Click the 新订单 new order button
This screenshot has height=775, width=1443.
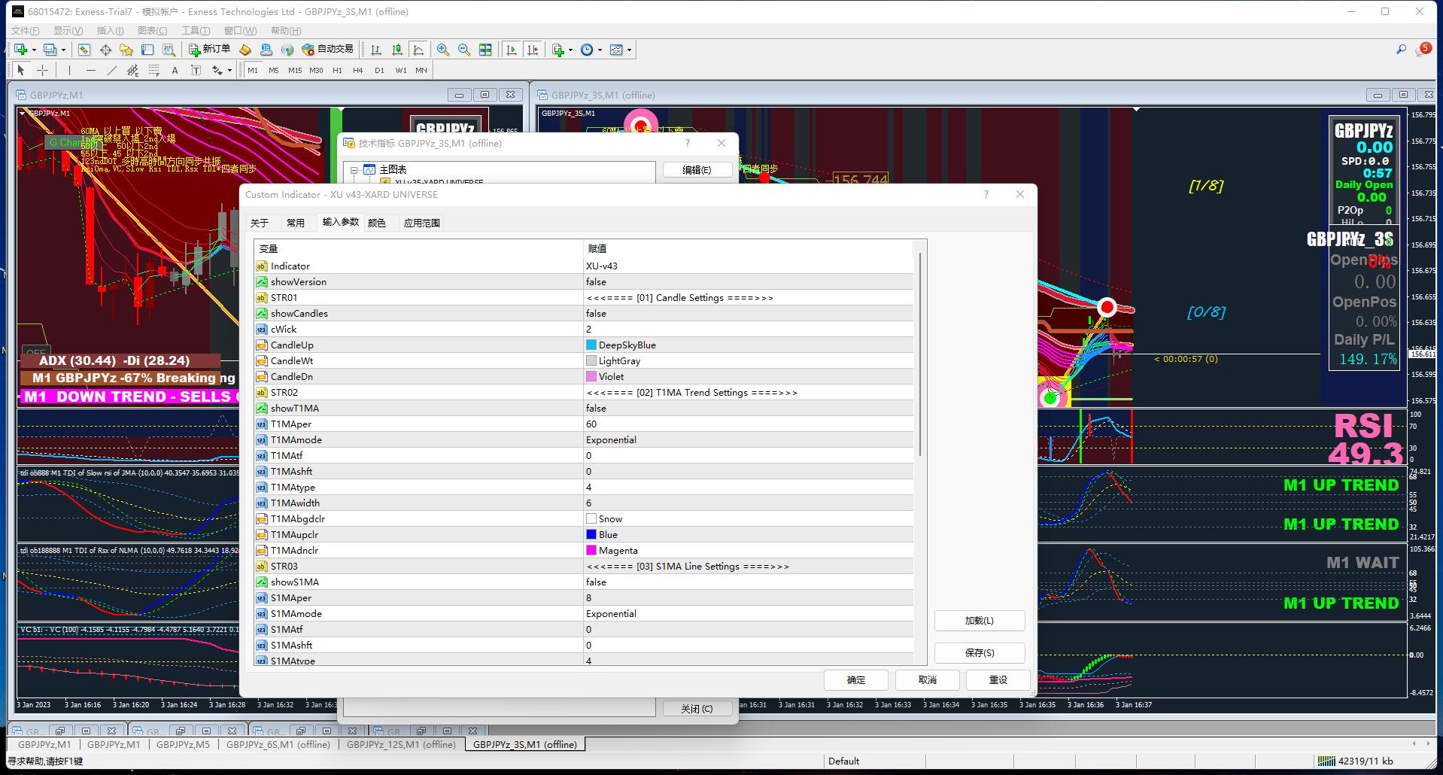[209, 50]
